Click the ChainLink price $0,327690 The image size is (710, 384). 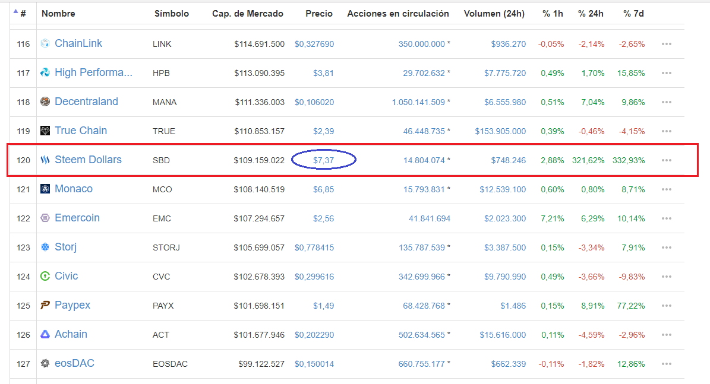314,44
